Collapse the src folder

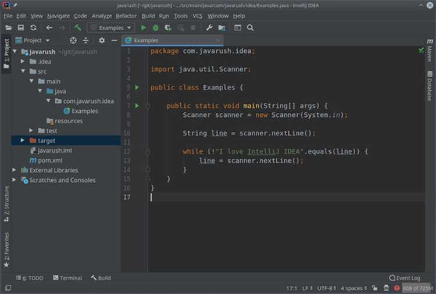click(x=23, y=71)
